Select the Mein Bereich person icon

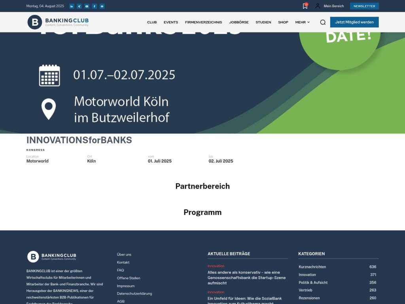pyautogui.click(x=317, y=6)
